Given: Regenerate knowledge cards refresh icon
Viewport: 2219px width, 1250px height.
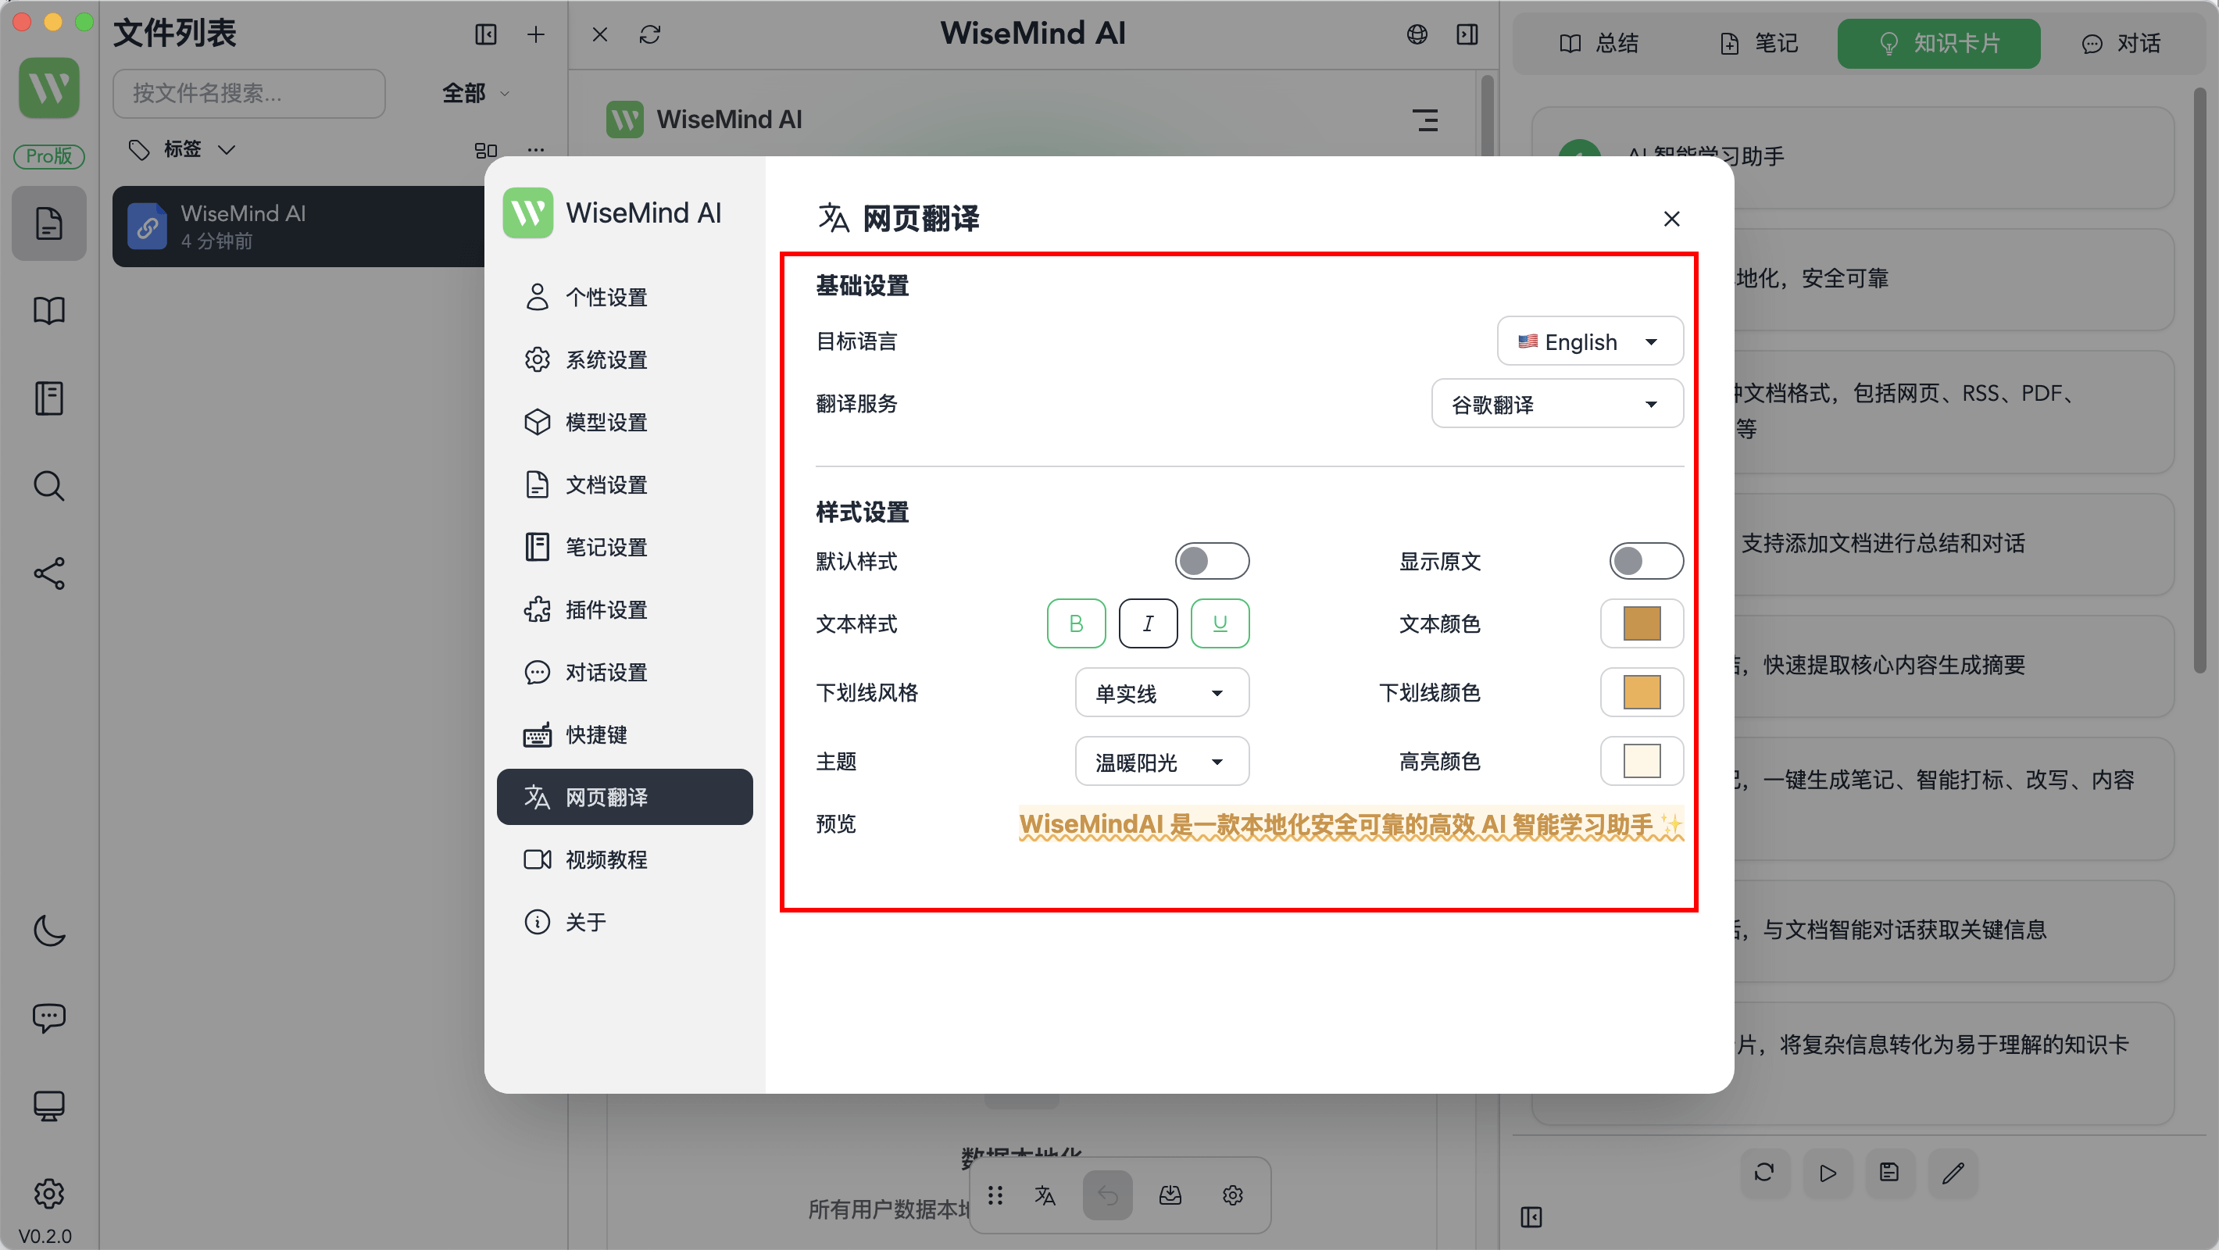Looking at the screenshot, I should 1764,1173.
